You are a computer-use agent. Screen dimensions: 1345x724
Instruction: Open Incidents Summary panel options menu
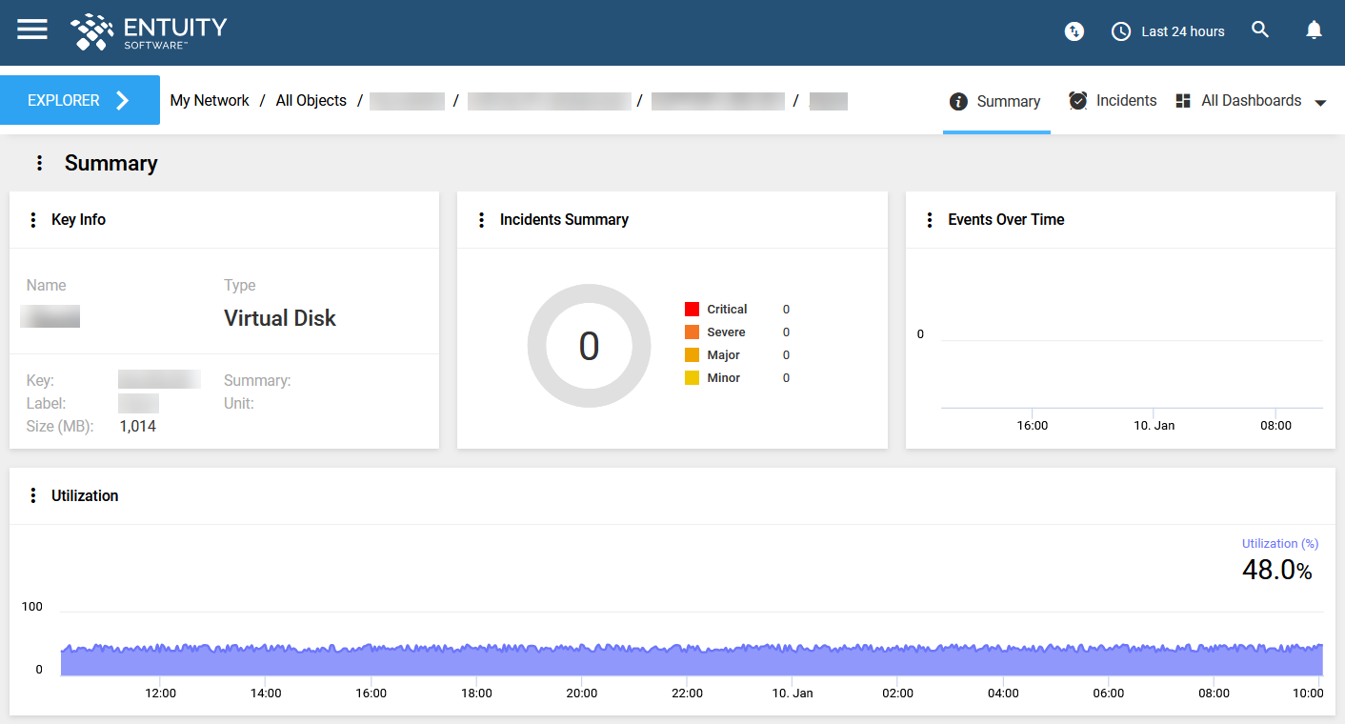click(x=481, y=219)
